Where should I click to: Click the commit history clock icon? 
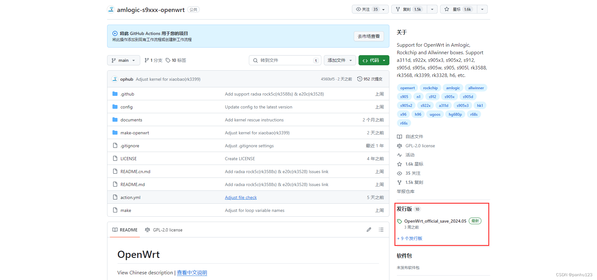click(360, 79)
